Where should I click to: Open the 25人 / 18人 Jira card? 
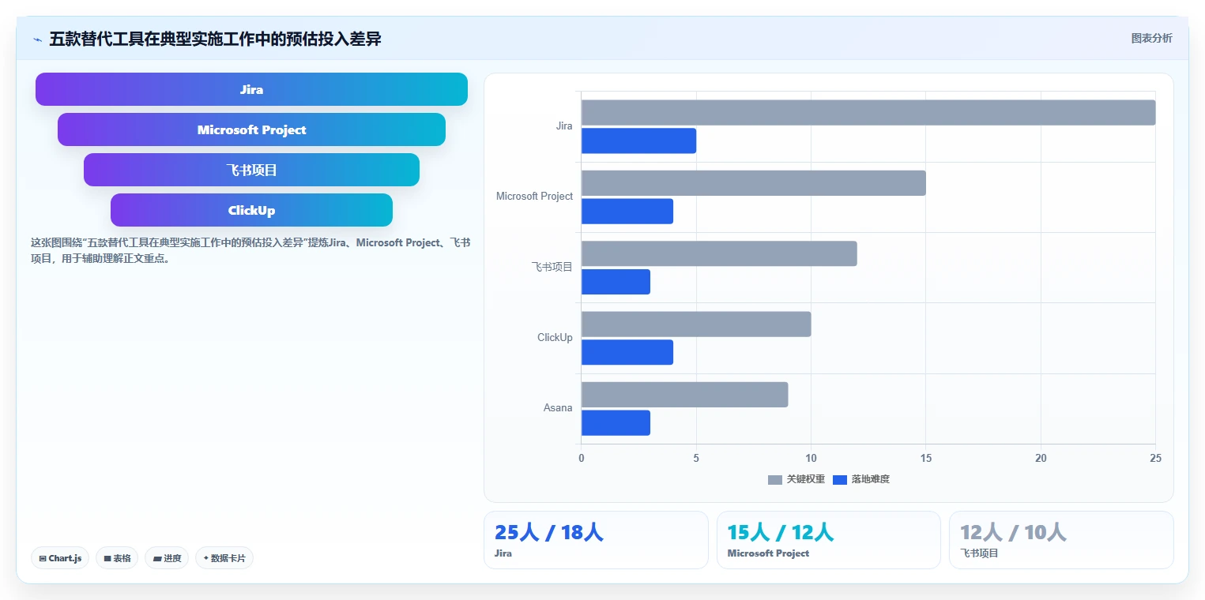(x=596, y=540)
